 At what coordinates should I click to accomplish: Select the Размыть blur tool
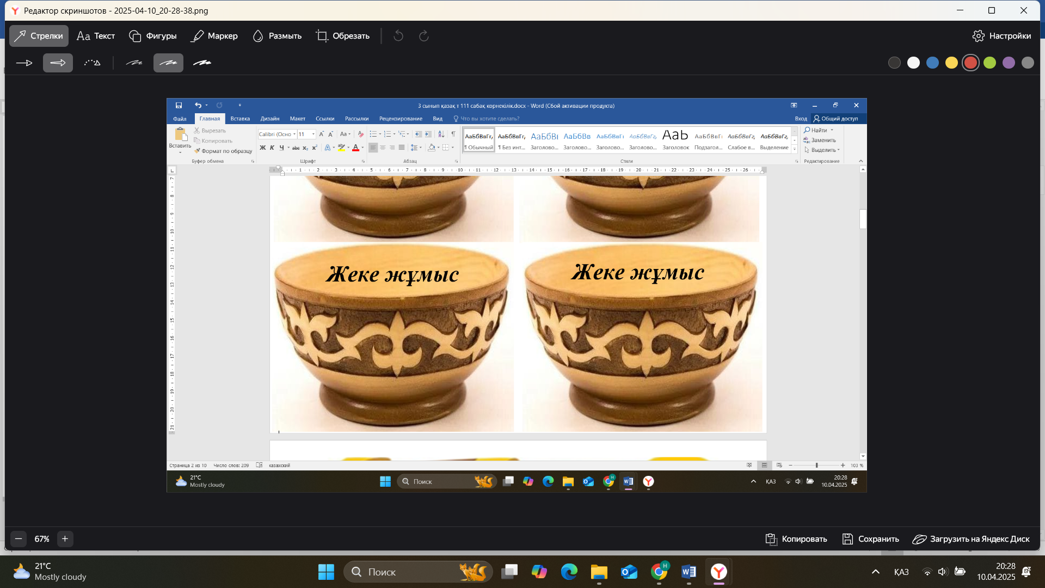coord(277,36)
